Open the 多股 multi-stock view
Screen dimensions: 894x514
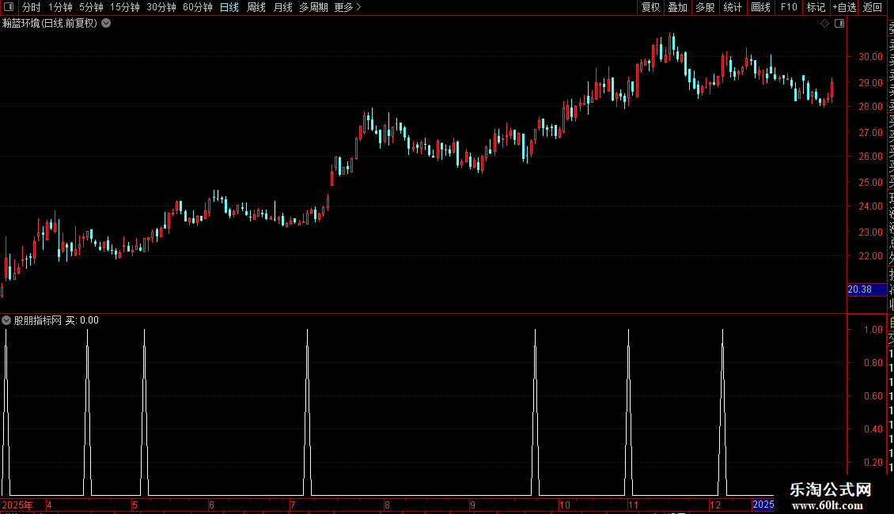click(705, 7)
